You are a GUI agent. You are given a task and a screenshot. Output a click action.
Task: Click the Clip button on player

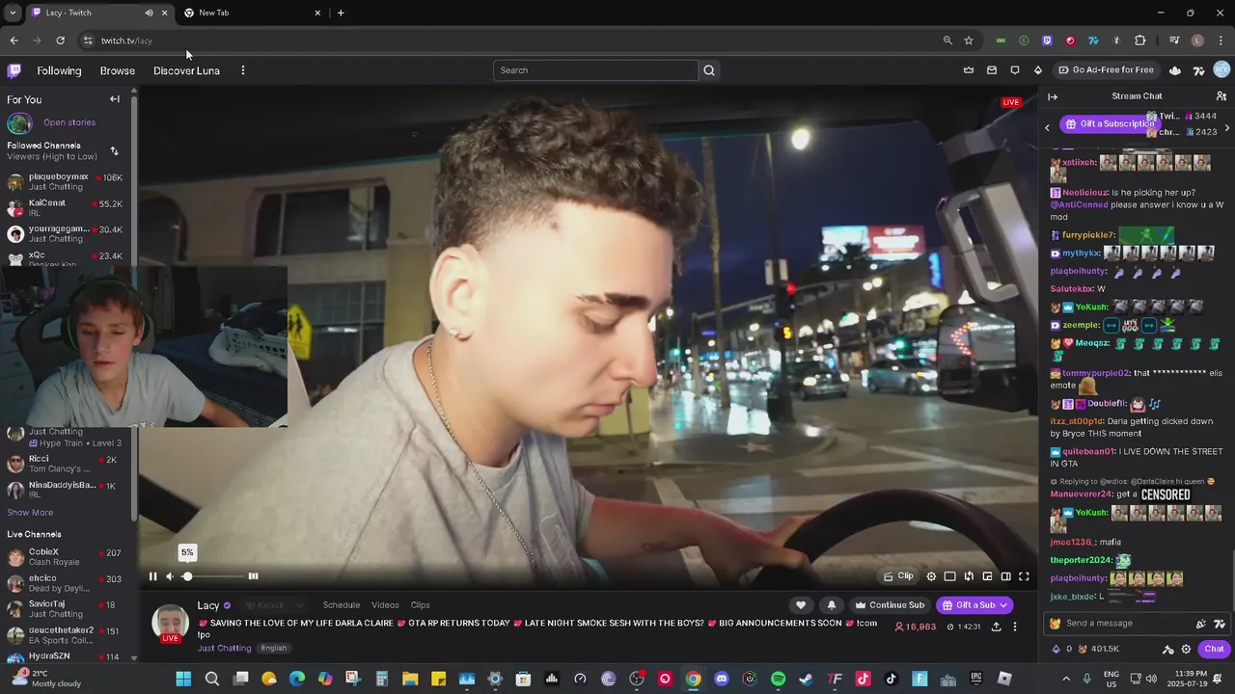(x=898, y=576)
